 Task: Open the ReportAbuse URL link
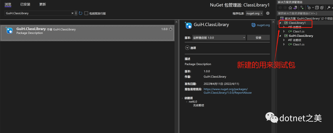click(228, 91)
